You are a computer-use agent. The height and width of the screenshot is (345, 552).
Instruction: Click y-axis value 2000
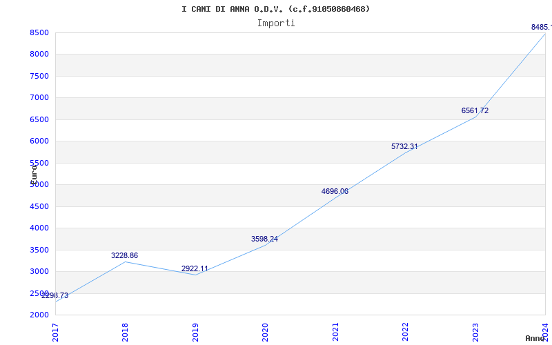pos(39,315)
